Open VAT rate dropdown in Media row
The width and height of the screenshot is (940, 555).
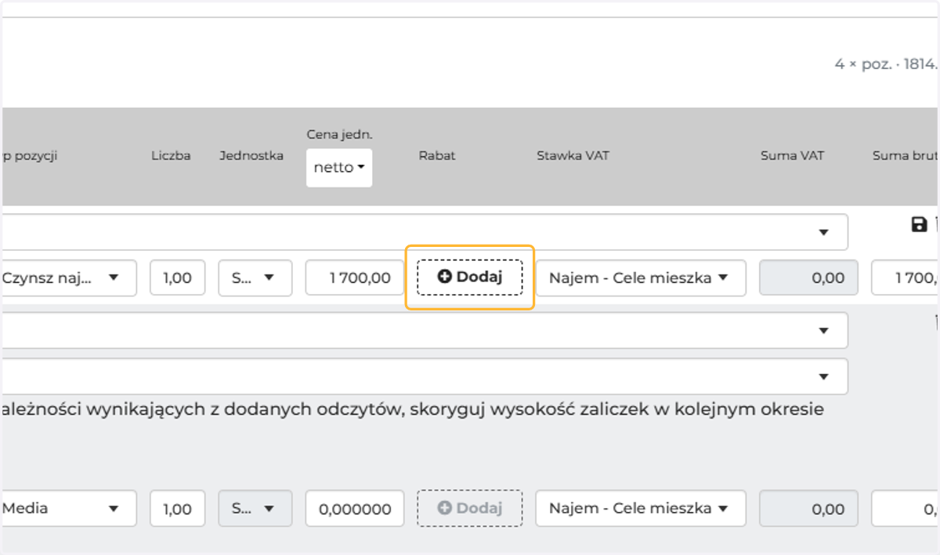pyautogui.click(x=641, y=509)
